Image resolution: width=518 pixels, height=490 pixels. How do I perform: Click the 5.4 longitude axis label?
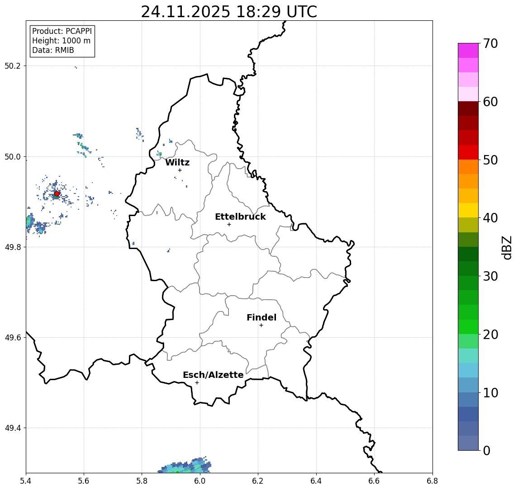coord(26,481)
